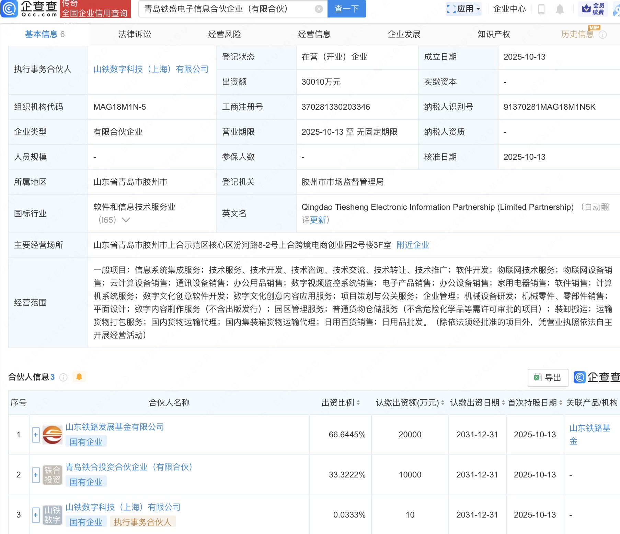This screenshot has height=534, width=620.
Task: Switch to the 法律诉讼 tab
Action: coord(135,34)
